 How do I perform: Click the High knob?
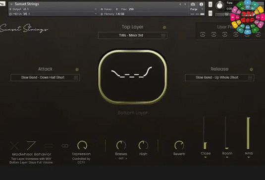tap(143, 145)
